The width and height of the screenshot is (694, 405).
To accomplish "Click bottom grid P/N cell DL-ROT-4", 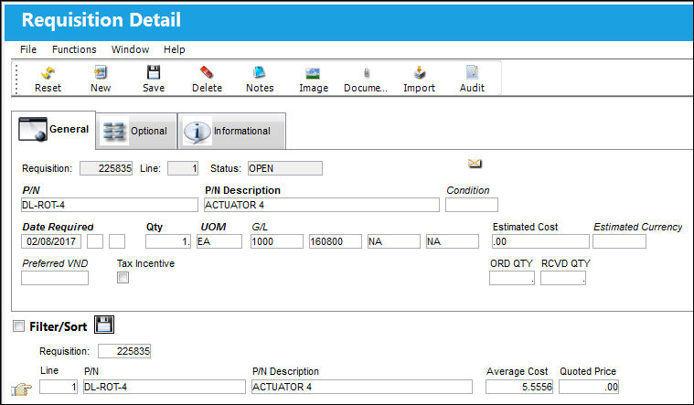I will click(165, 387).
